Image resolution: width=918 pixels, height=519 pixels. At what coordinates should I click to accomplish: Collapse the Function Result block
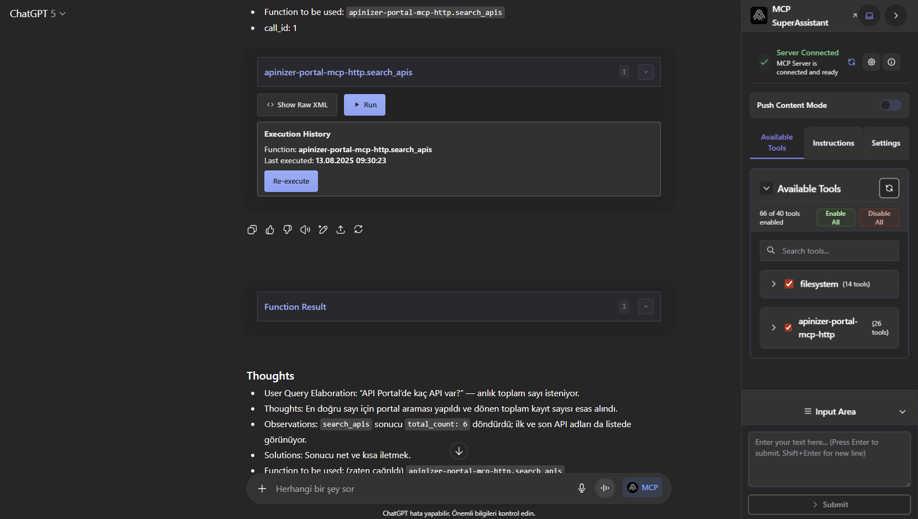point(645,307)
